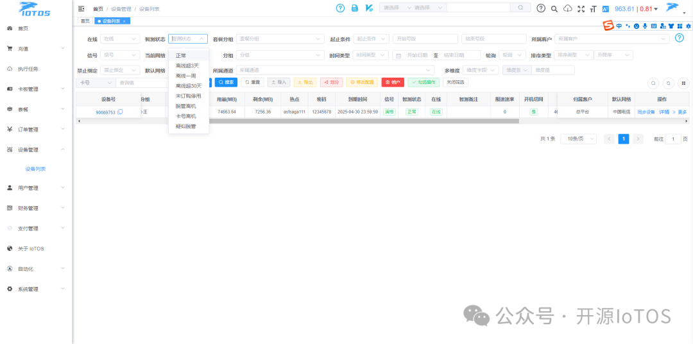Toggle fullscreen with the expand-arrows icon

coord(581,8)
